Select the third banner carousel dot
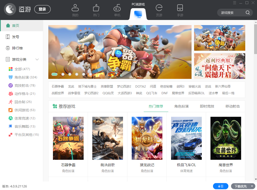257x190 pixels. (70, 74)
